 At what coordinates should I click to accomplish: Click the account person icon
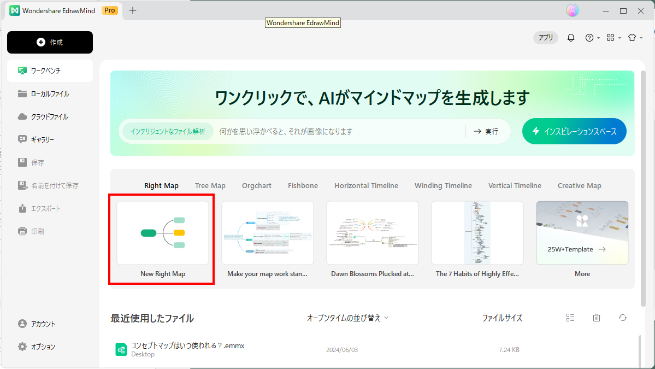[x=22, y=324]
